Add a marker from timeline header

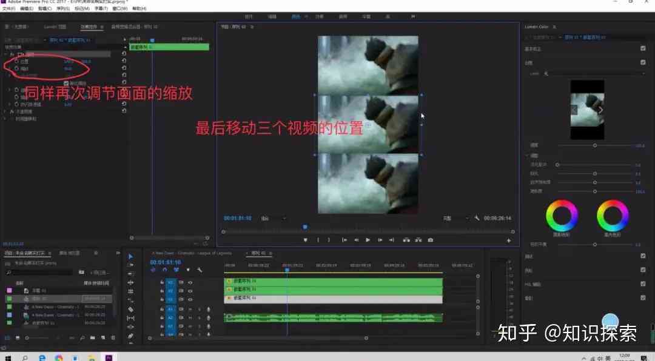188,270
